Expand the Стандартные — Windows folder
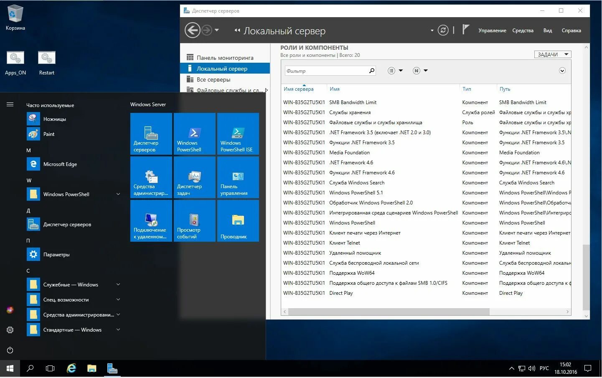The height and width of the screenshot is (378, 602). [x=118, y=329]
